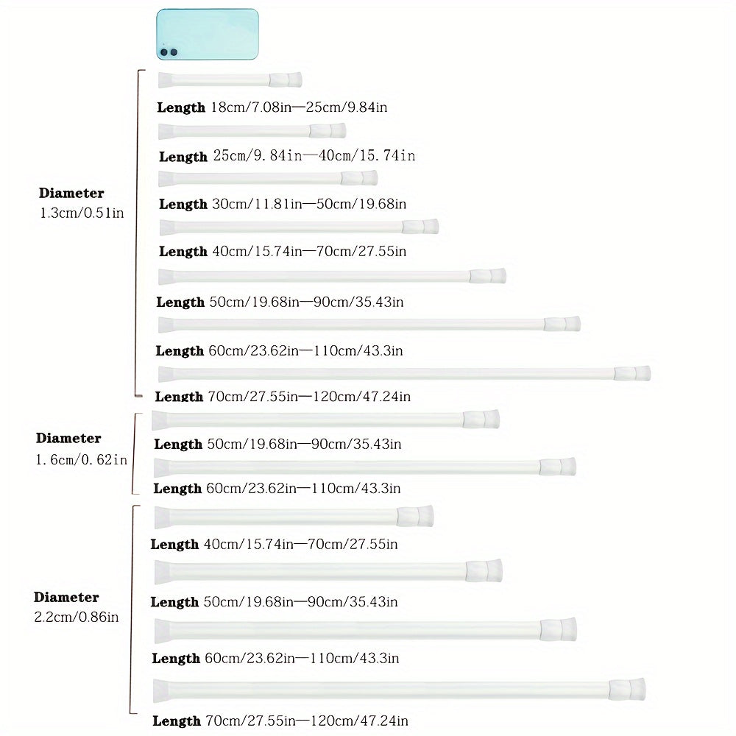Image resolution: width=736 pixels, height=736 pixels.
Task: Click the longest rod in the 1.3cm group
Action: [404, 373]
